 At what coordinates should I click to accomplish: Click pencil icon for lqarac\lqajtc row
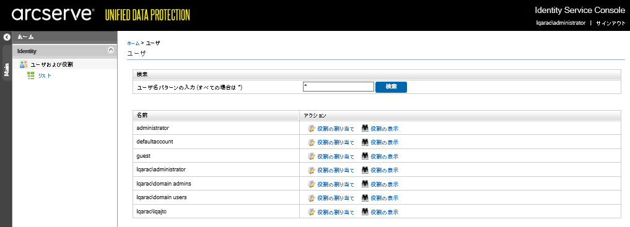click(312, 212)
